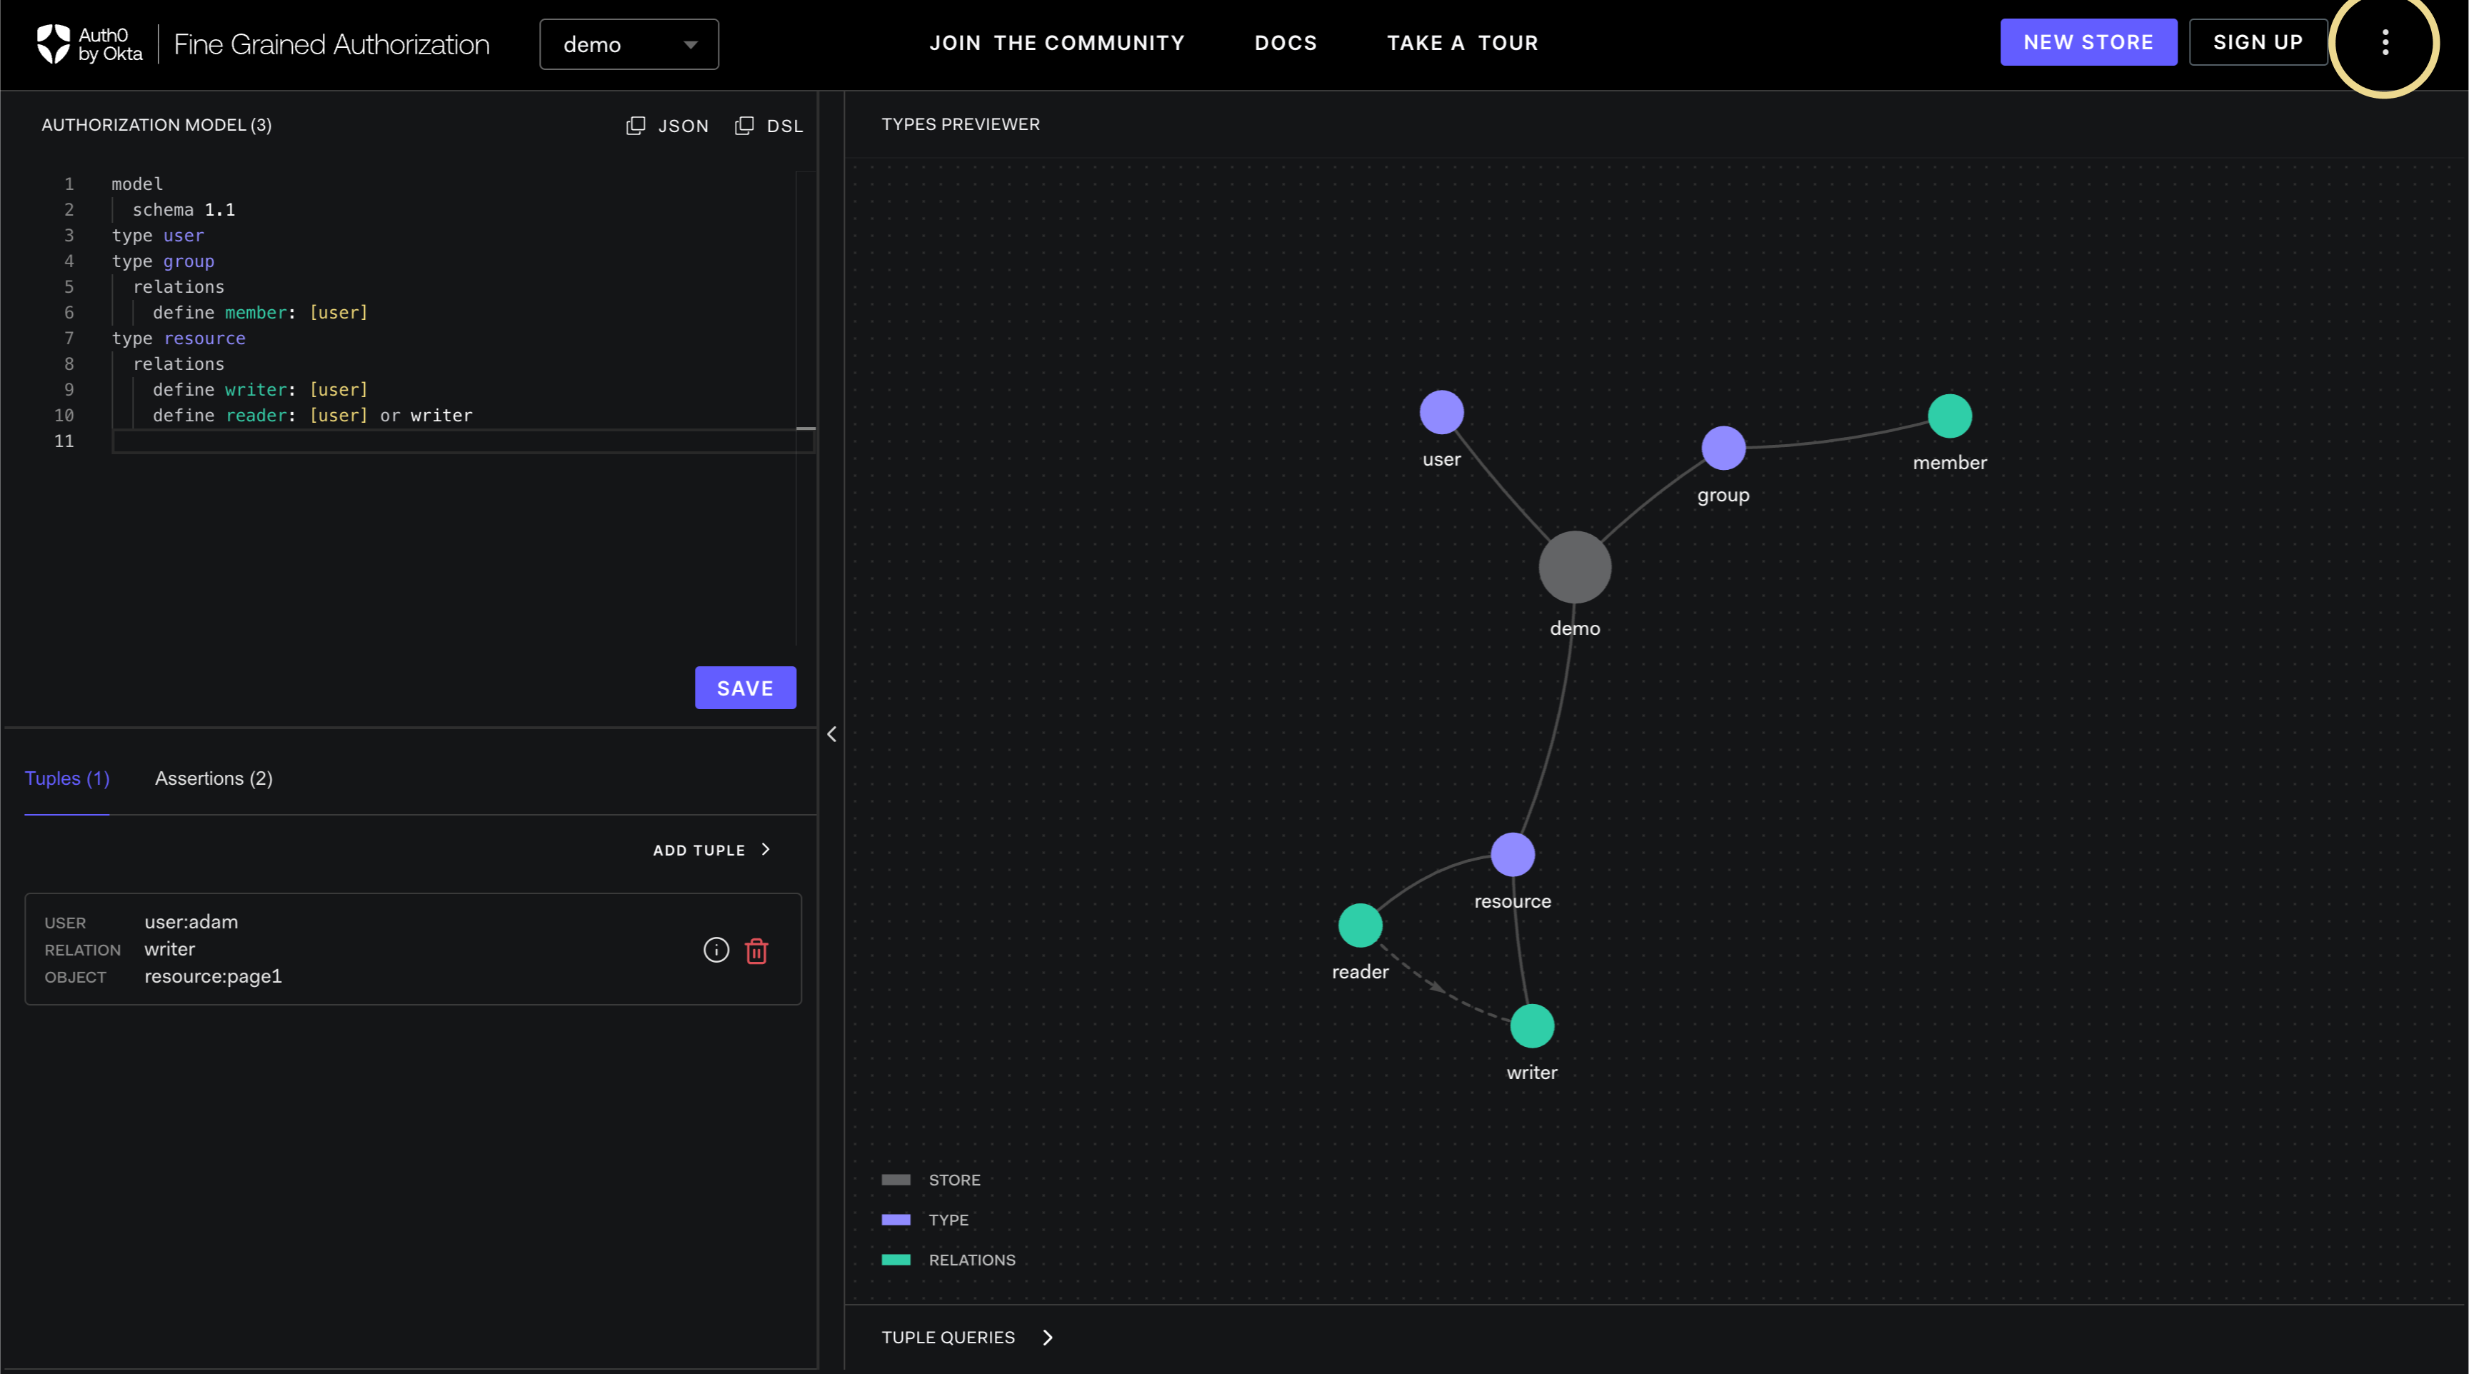Image resolution: width=2469 pixels, height=1374 pixels.
Task: Click 'type user' on line 3
Action: point(157,236)
